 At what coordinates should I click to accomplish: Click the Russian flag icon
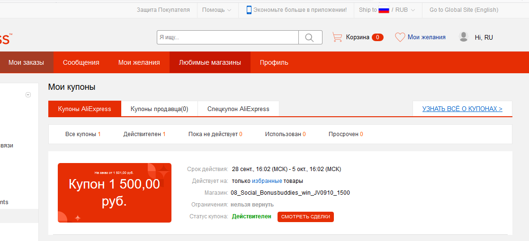tap(384, 10)
